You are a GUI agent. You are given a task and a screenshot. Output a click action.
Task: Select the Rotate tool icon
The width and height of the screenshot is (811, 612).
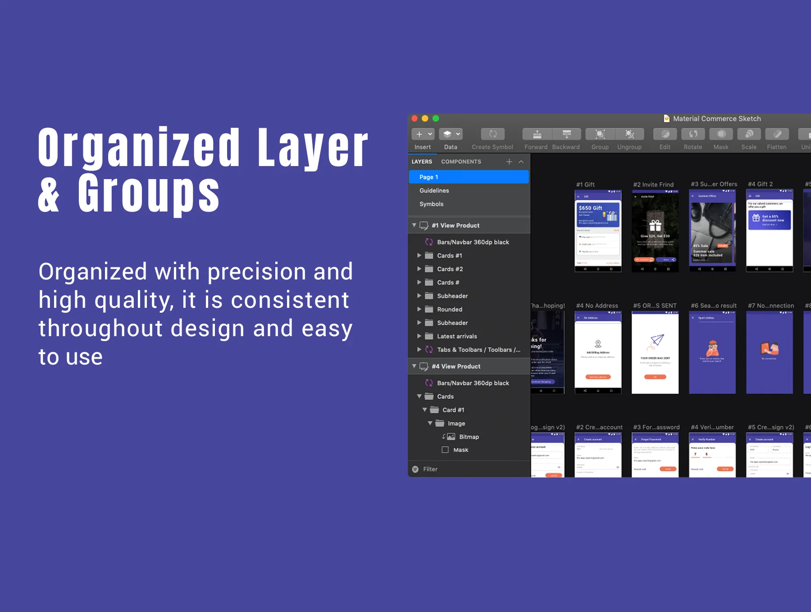pyautogui.click(x=693, y=134)
